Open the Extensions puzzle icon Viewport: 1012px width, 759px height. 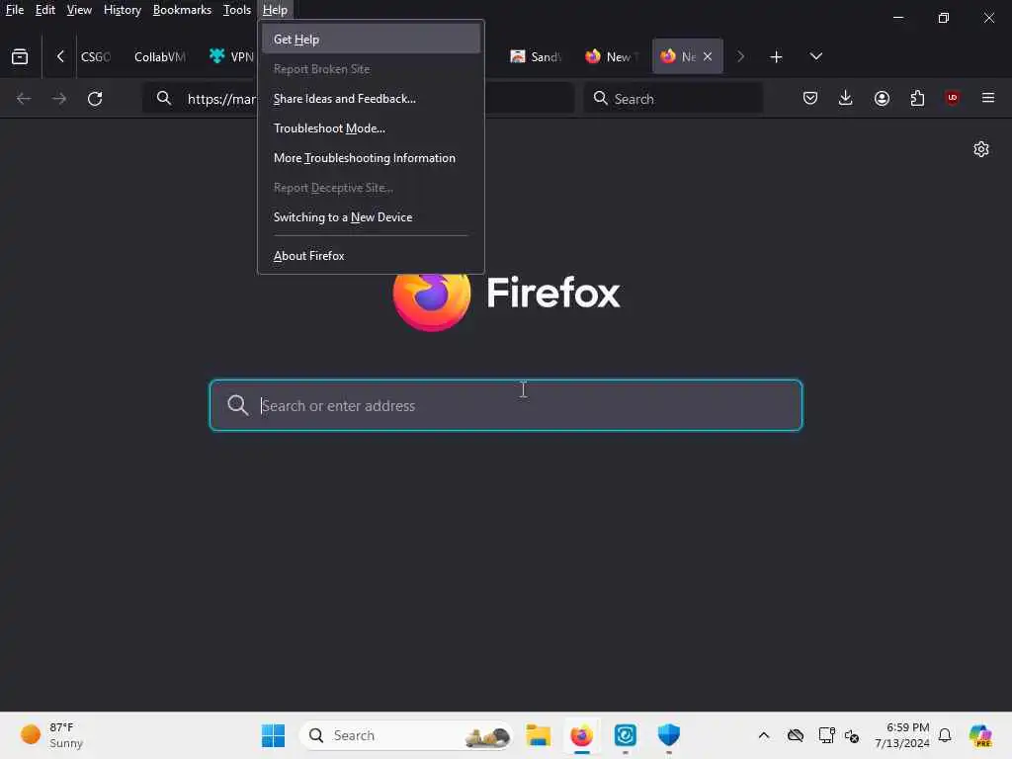coord(917,98)
